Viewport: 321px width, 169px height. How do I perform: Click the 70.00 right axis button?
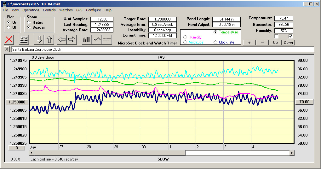pos(304,102)
